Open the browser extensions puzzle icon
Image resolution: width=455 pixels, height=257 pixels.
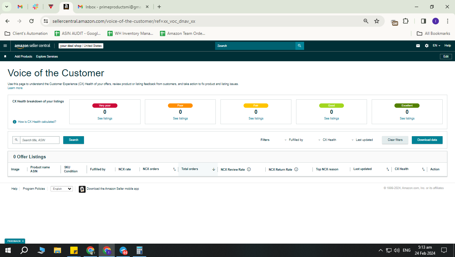(406, 21)
